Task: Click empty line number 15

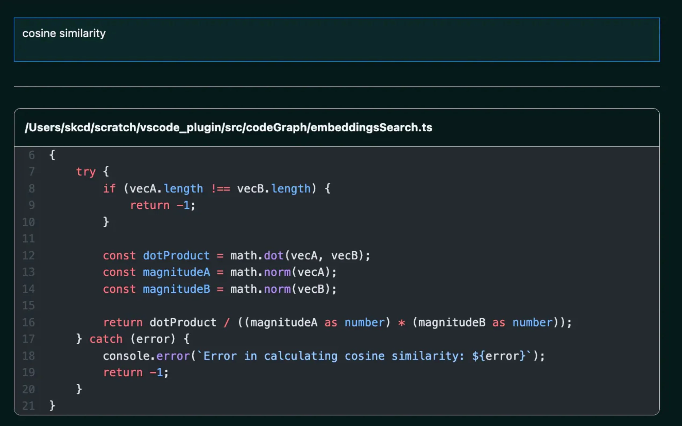Action: pos(29,306)
